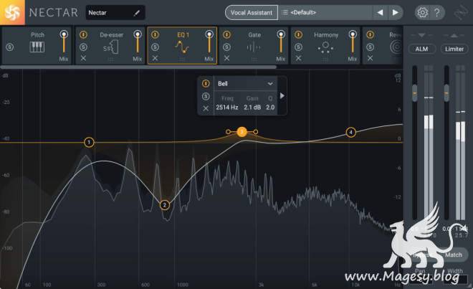The height and width of the screenshot is (289, 473).
Task: Solo the Pitch module
Action: click(x=10, y=47)
